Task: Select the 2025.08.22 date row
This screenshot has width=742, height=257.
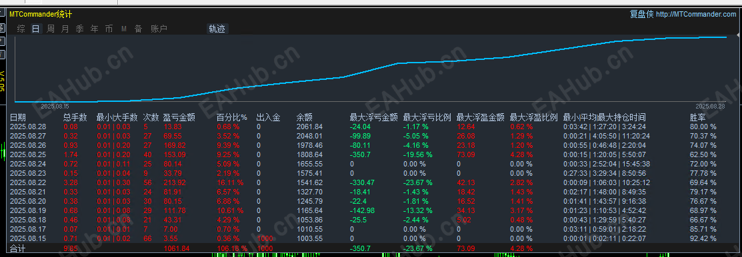Action: (28, 182)
